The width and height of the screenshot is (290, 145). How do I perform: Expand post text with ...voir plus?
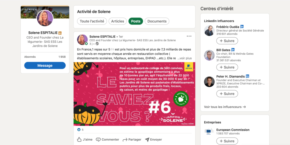[185, 58]
